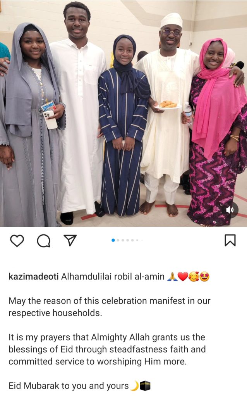Viewport: 247px width, 397px height.
Task: Click the Kaaba emoji after Eid Mubarak
Action: 145,386
